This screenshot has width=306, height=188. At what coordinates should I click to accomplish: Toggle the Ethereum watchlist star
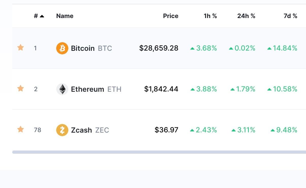[x=21, y=88]
